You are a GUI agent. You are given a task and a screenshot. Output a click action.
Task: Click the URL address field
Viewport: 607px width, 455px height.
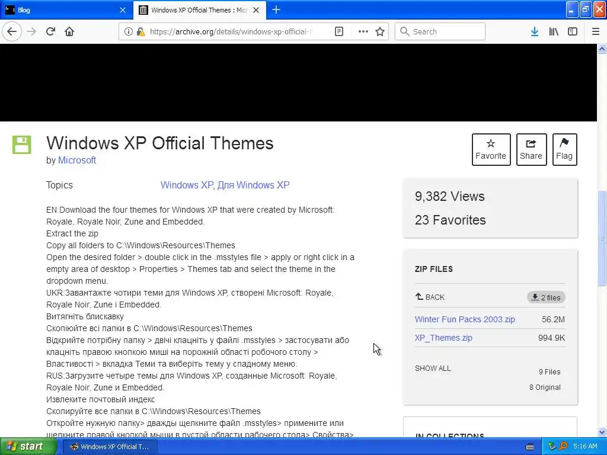231,31
